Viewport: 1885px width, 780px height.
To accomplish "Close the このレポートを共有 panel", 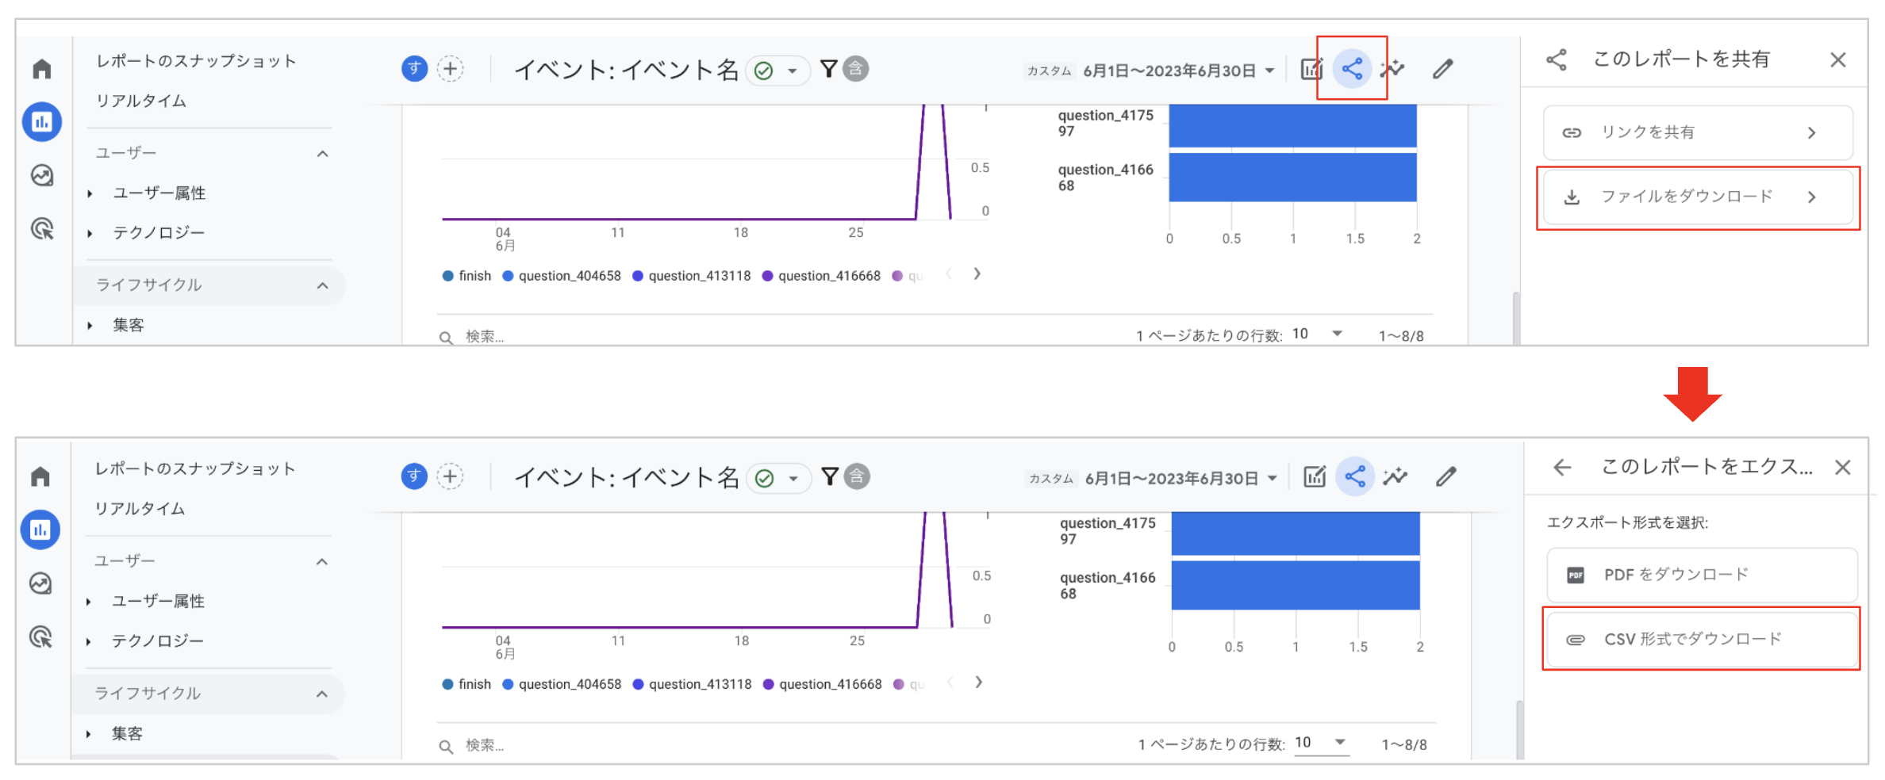I will (x=1838, y=59).
